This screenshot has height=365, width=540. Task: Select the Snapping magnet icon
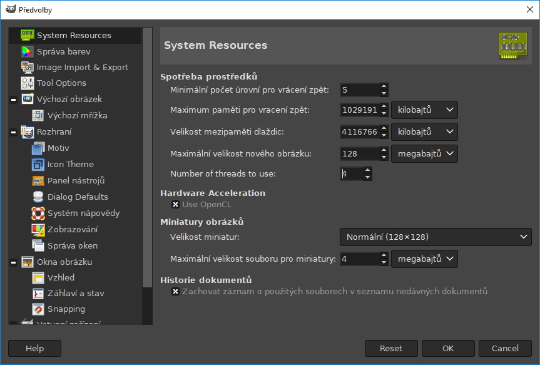(38, 309)
